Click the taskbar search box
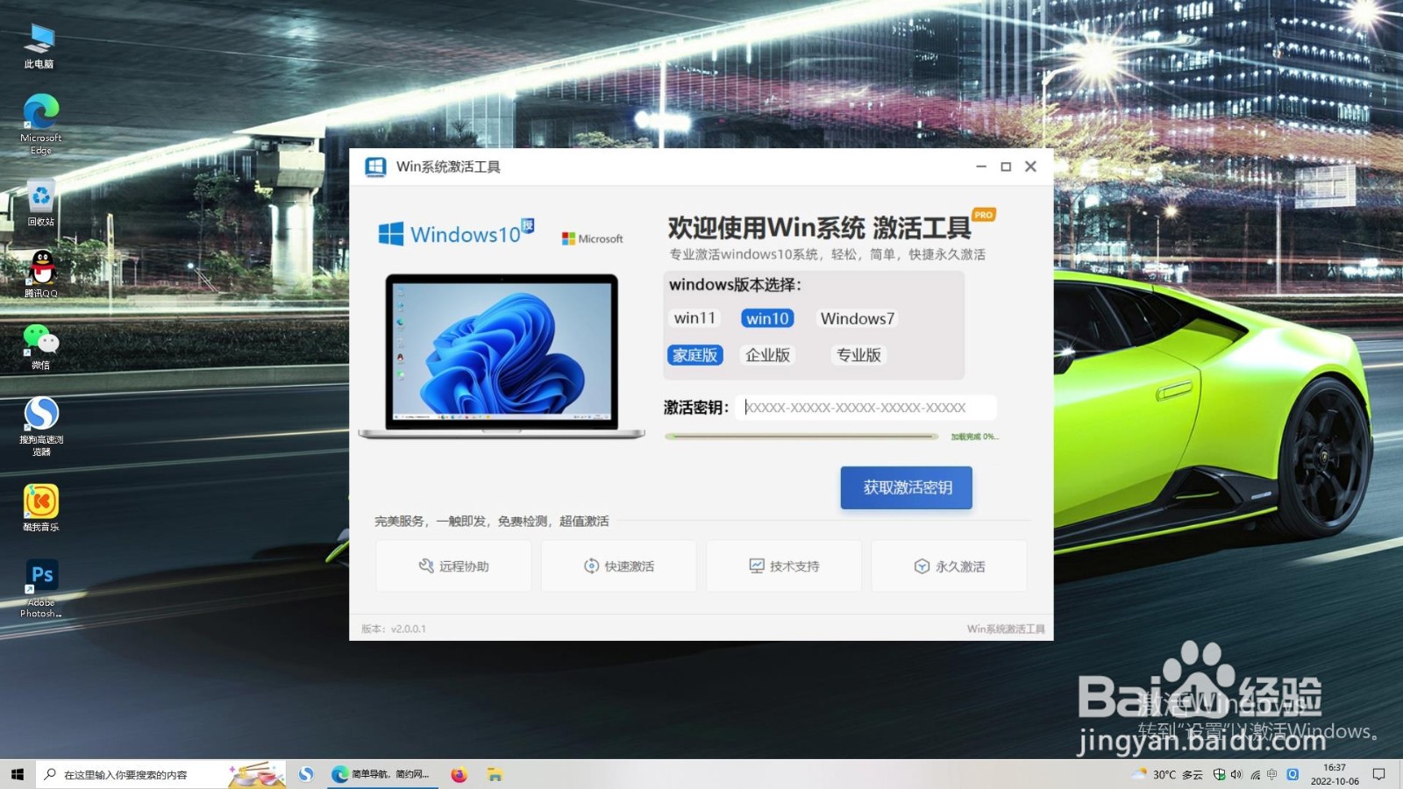The width and height of the screenshot is (1403, 789). click(x=161, y=774)
